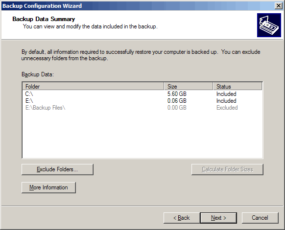
Task: Click the Excluded status for Backup Files
Action: point(227,108)
